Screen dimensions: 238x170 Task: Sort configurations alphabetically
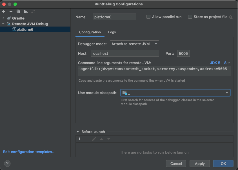tap(32, 11)
